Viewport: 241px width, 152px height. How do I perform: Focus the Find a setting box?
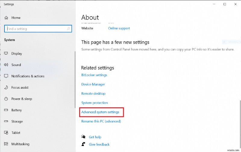coord(38,29)
